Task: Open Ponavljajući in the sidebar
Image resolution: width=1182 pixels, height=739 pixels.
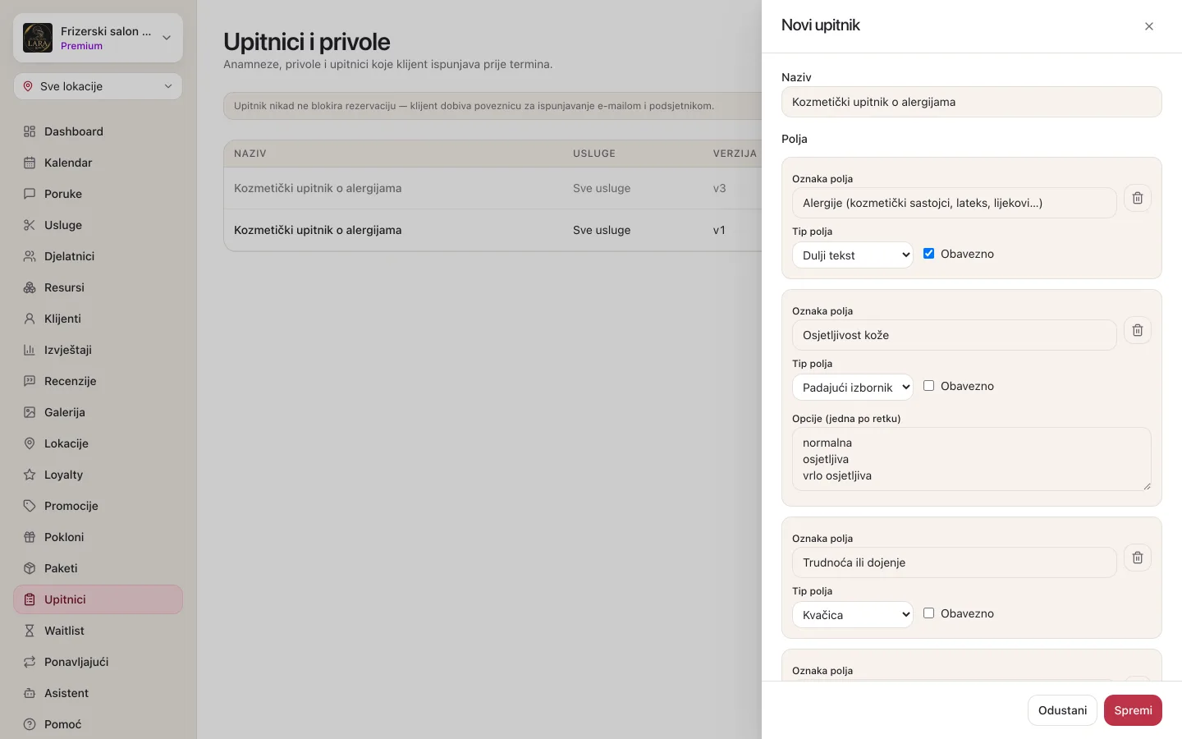Action: point(98,662)
